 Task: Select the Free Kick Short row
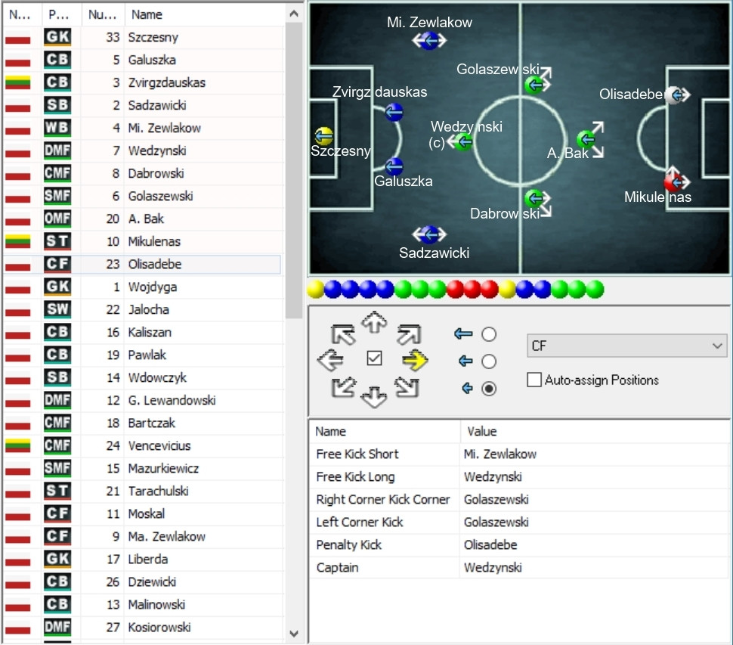click(519, 454)
